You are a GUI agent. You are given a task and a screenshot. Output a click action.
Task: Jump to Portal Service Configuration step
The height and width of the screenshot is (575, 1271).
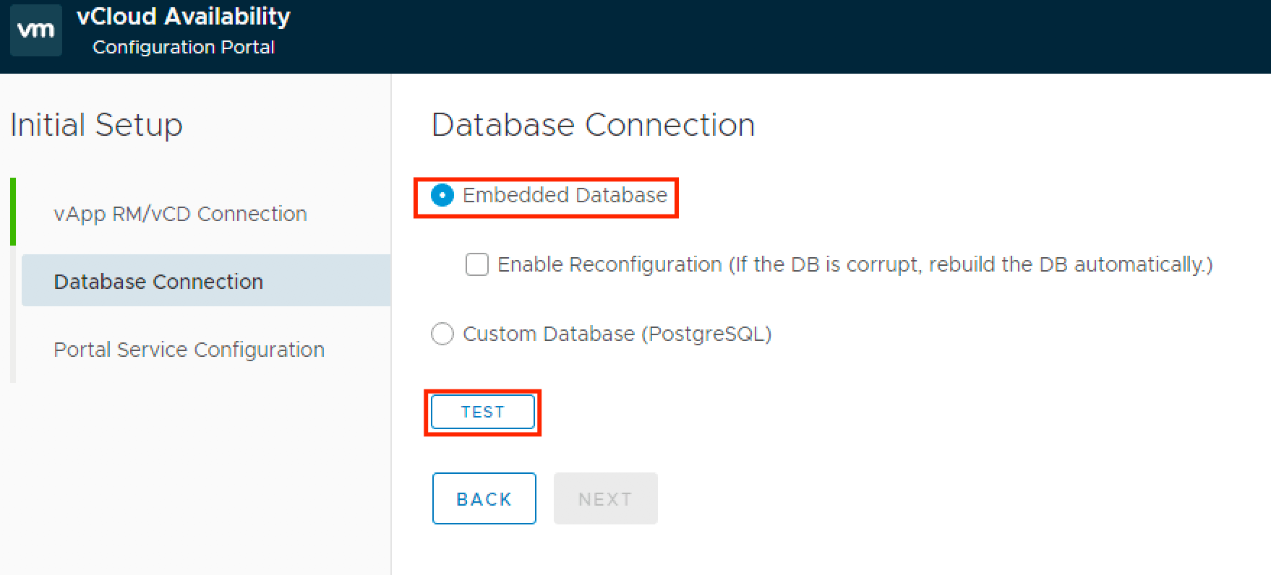coord(189,350)
